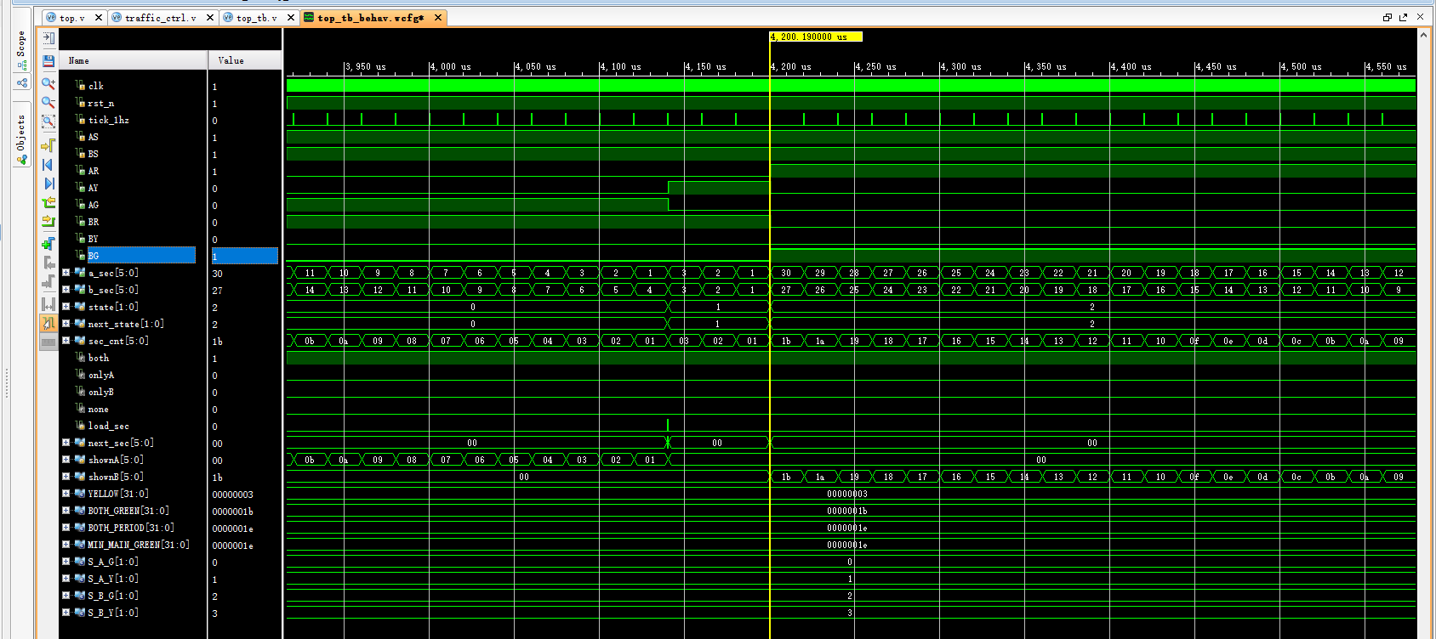Click the yellow cursor time label 4,200.190000 us
The height and width of the screenshot is (639, 1436).
(x=815, y=37)
